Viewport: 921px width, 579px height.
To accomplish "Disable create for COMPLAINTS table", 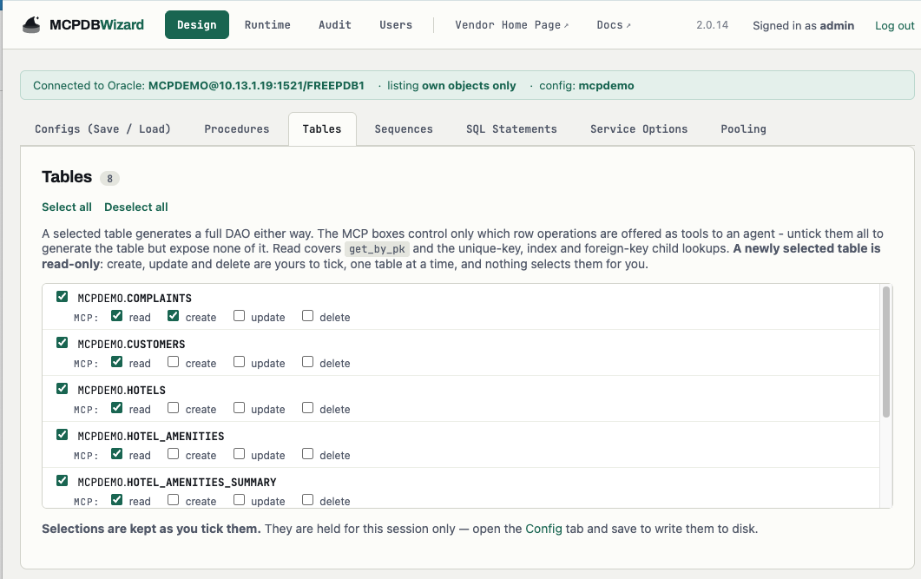I will coord(174,316).
